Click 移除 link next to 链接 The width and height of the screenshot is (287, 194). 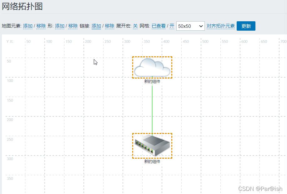point(109,26)
